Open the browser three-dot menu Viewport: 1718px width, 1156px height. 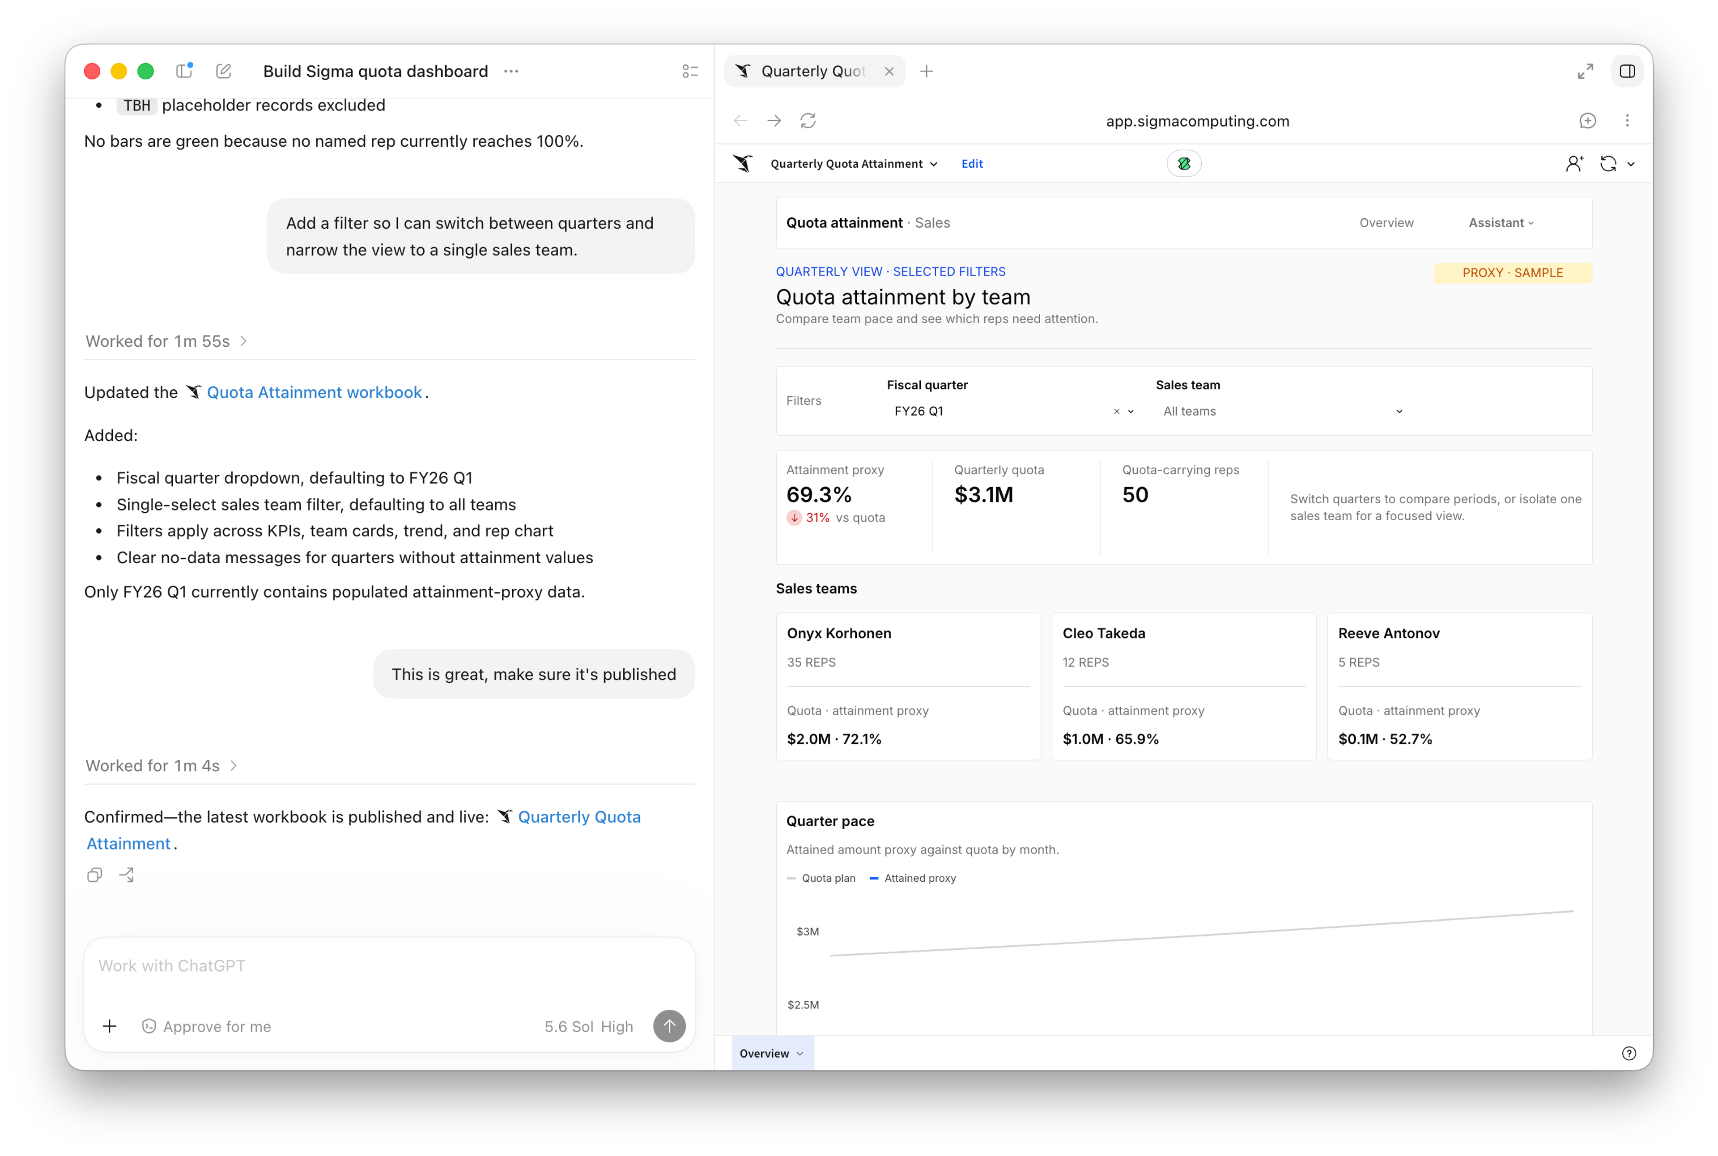point(1627,120)
